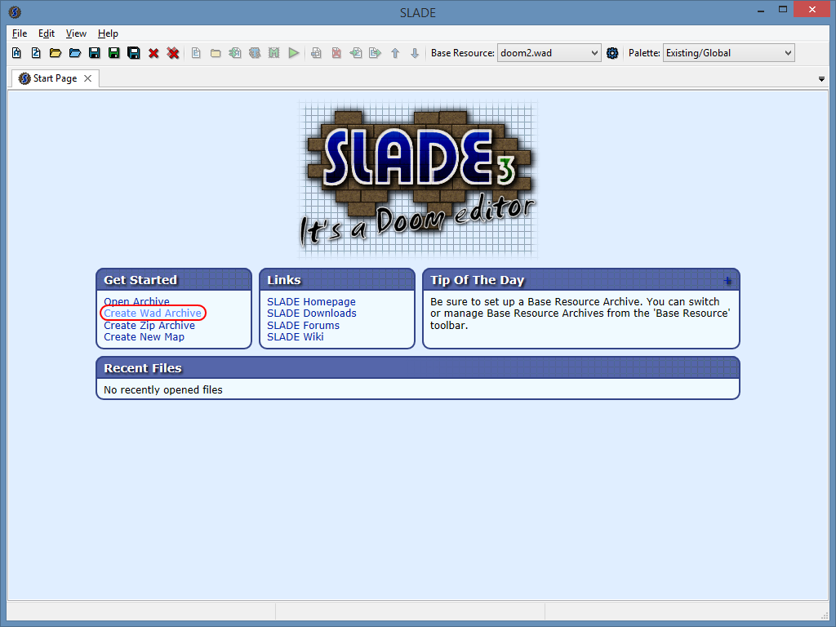Open Base Resource settings gear icon
This screenshot has height=627, width=836.
tap(612, 53)
